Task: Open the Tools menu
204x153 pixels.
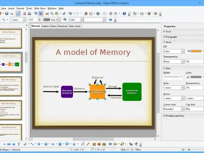Action: pyautogui.click(x=29, y=8)
